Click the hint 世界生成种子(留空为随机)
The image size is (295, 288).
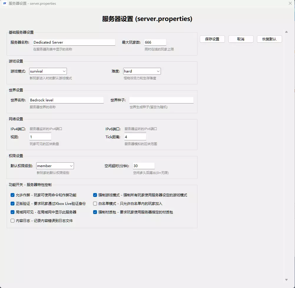[x=149, y=107]
